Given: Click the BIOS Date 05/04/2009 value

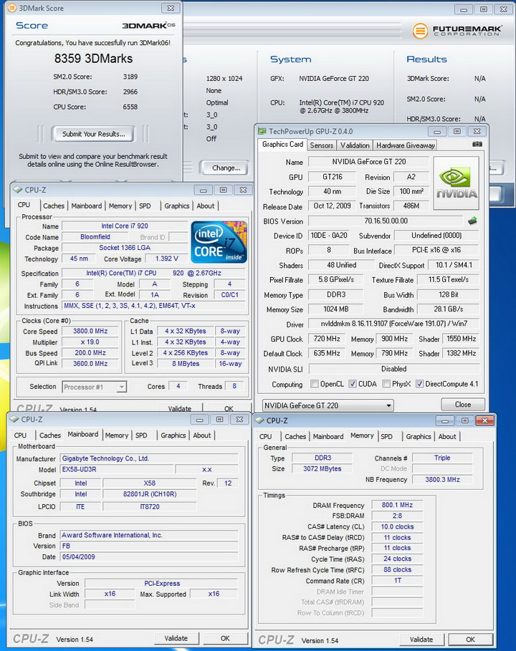Looking at the screenshot, I should [x=149, y=556].
